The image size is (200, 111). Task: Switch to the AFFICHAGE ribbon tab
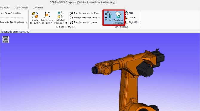point(22,7)
